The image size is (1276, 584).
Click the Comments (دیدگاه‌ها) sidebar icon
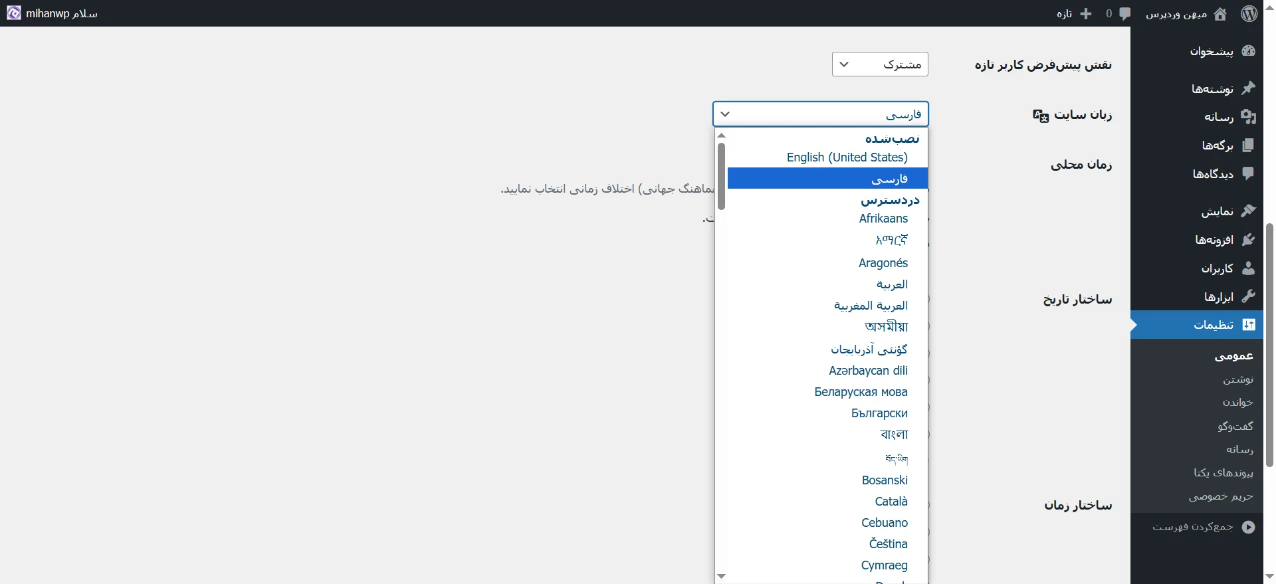(x=1249, y=174)
